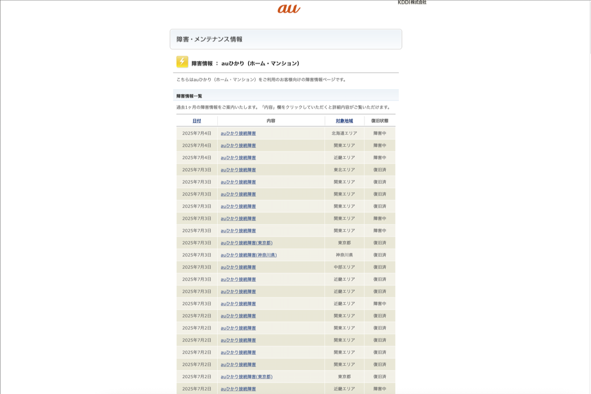591x394 pixels.
Task: Open auひかり接続障害 link in 中部エリア row
Action: click(238, 267)
